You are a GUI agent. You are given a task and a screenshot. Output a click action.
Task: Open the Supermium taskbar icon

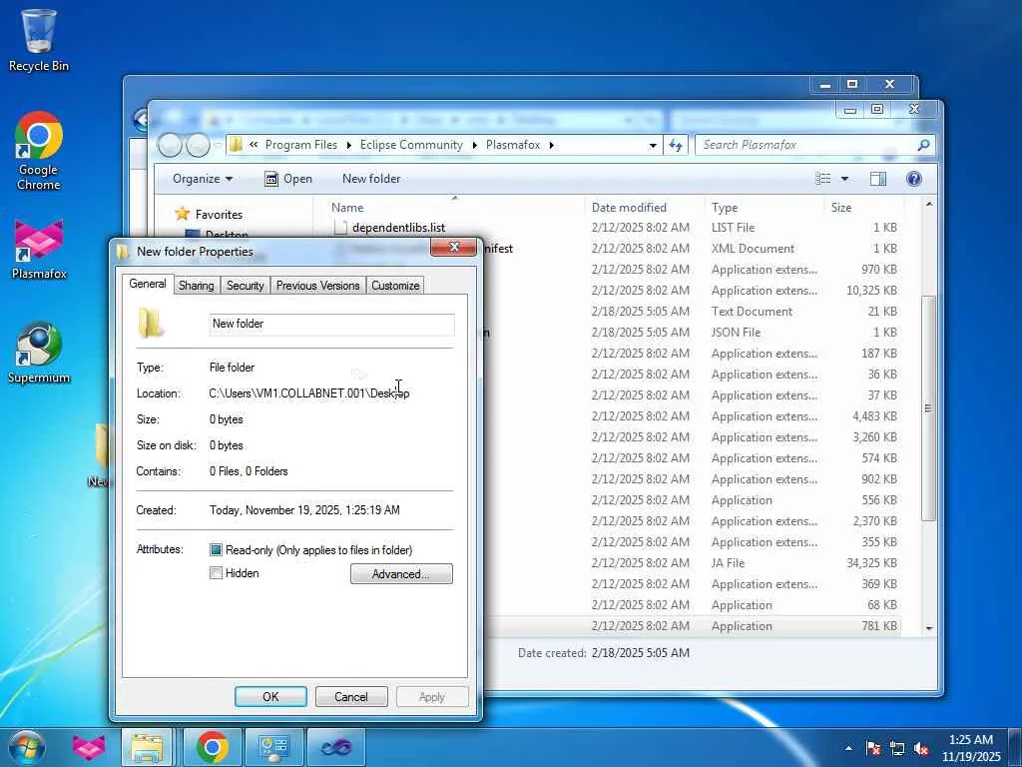pyautogui.click(x=335, y=747)
